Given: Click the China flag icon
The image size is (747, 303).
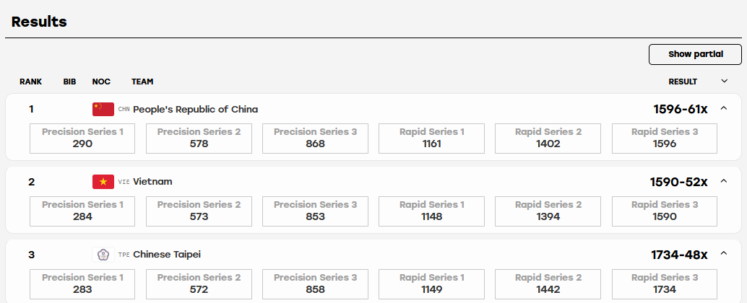Looking at the screenshot, I should tap(103, 110).
